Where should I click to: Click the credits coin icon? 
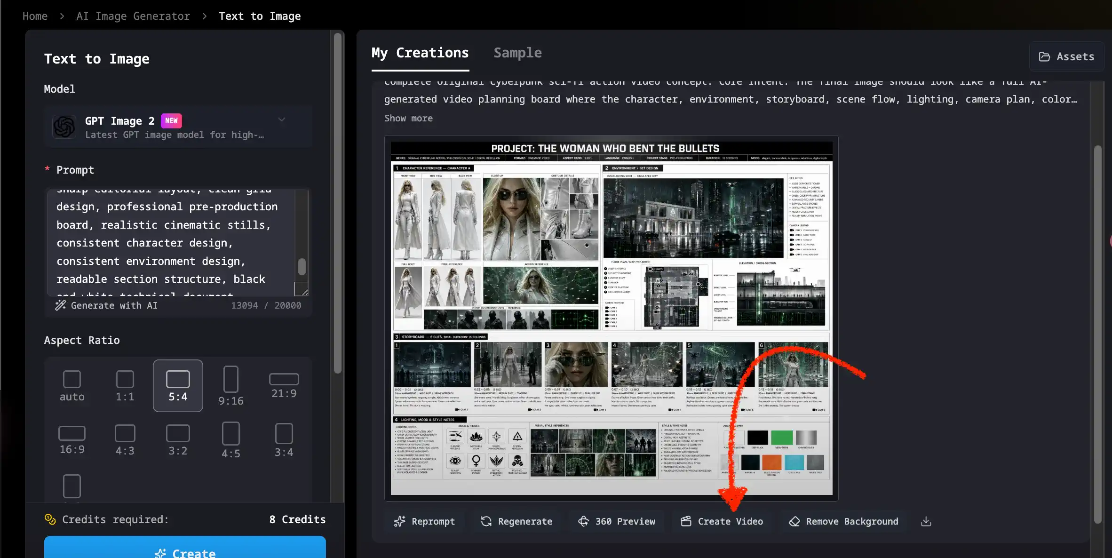pyautogui.click(x=50, y=519)
